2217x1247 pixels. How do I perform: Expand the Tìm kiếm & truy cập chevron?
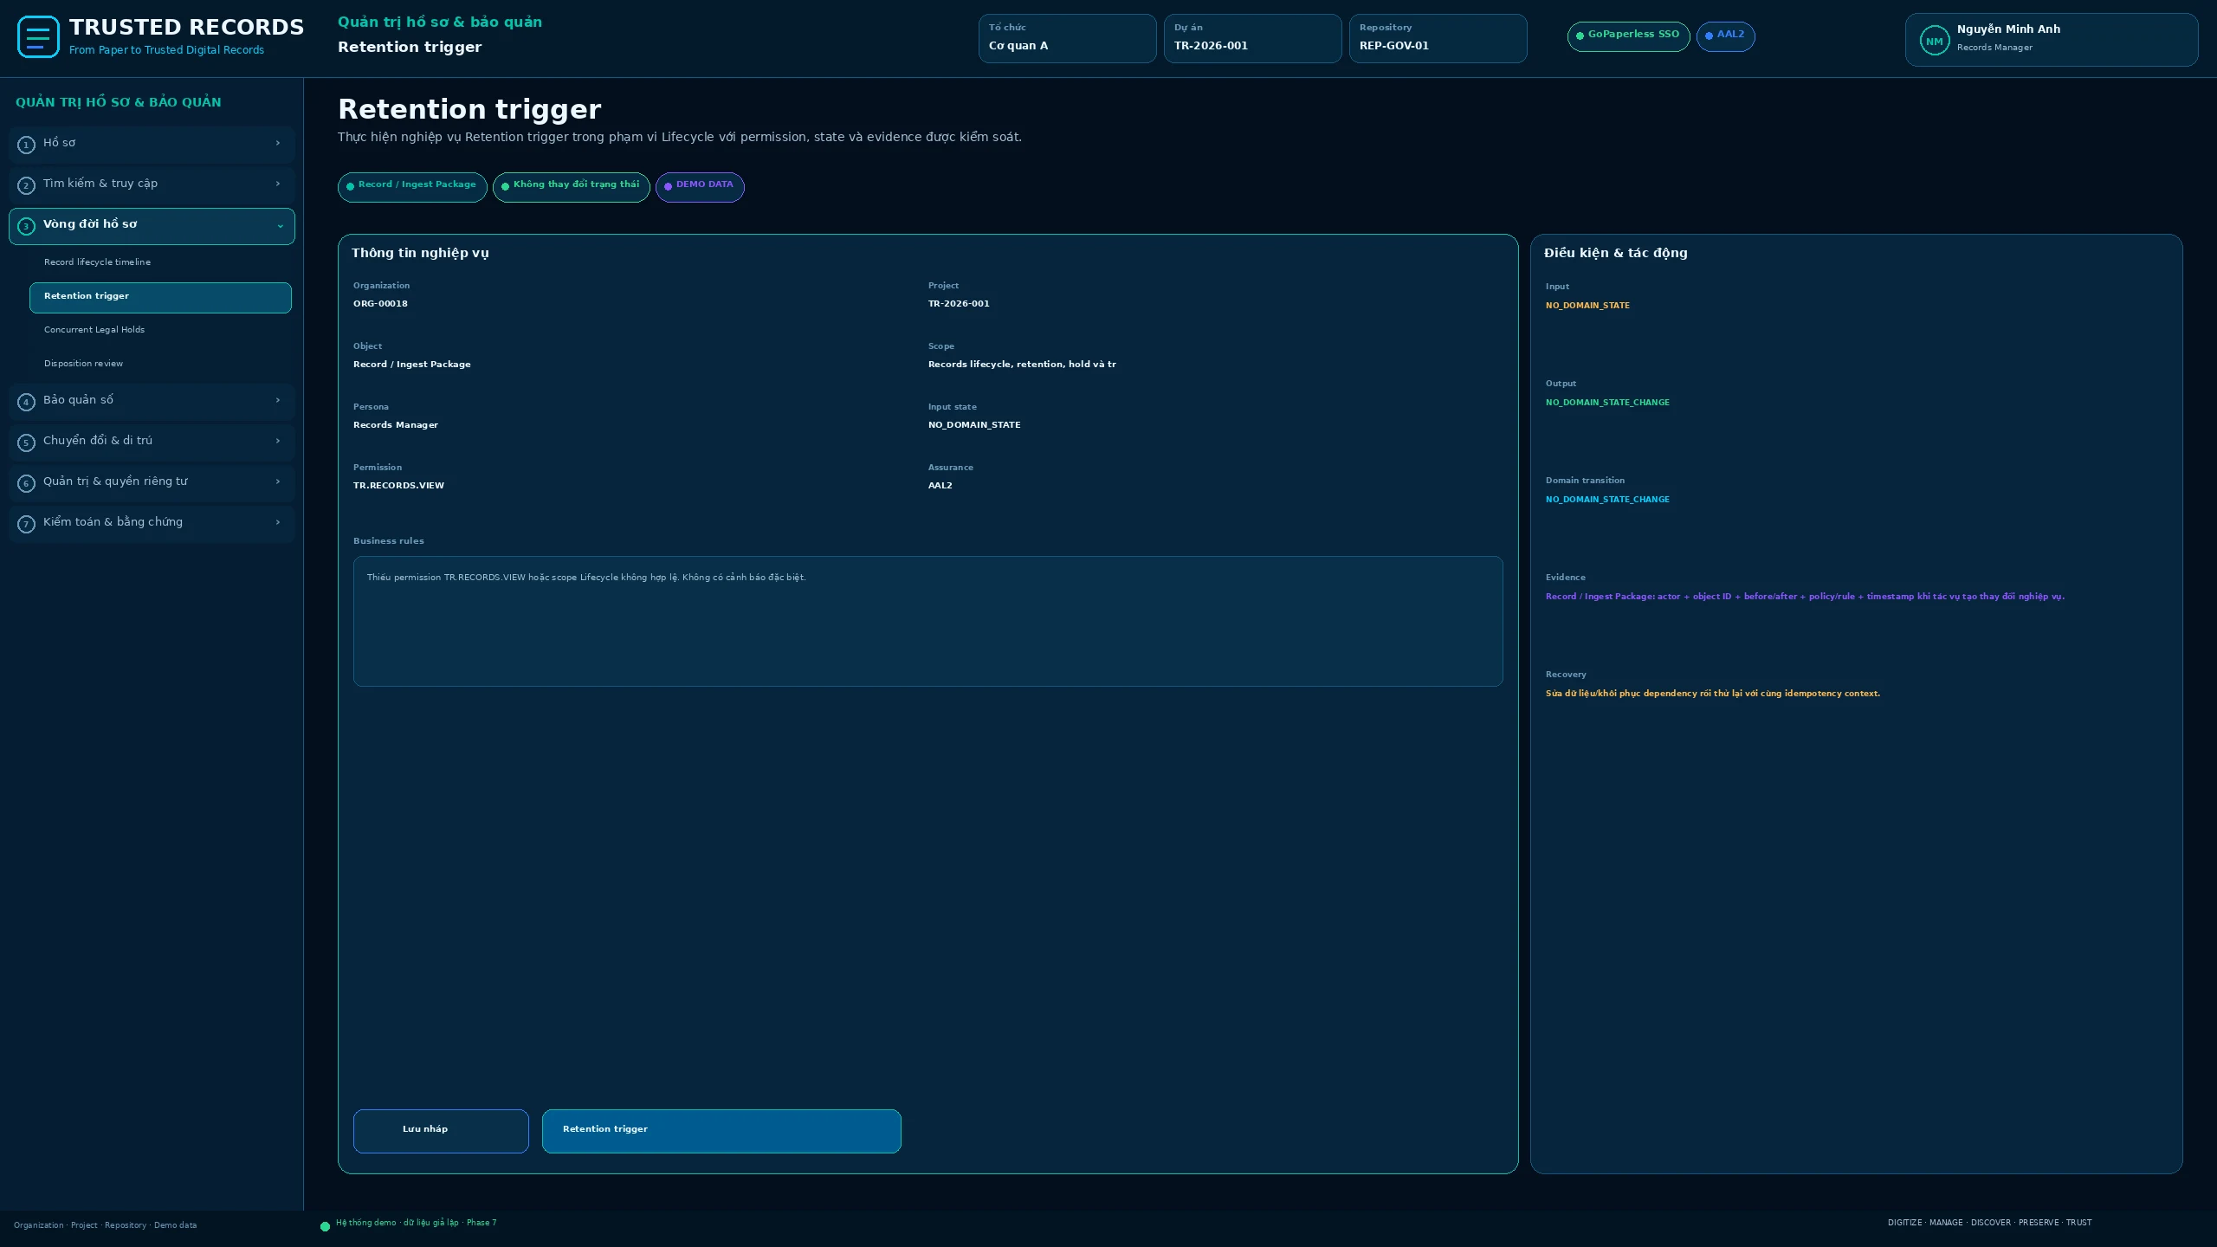tap(278, 184)
